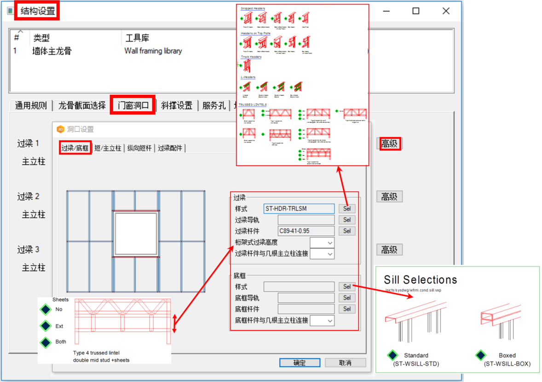542x382 pixels.
Task: Click the 结构设置 window icon
Action: [x=11, y=11]
